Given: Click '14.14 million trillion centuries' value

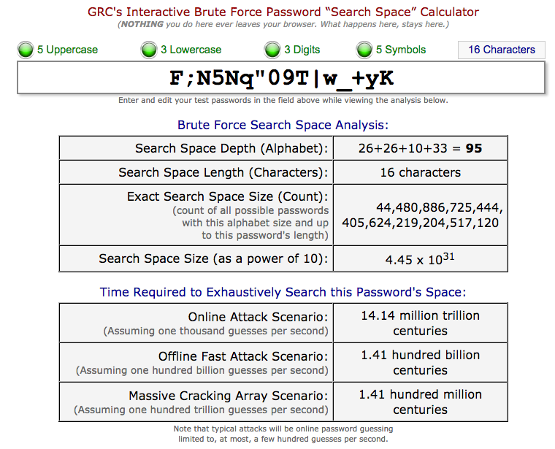Looking at the screenshot, I should point(420,323).
